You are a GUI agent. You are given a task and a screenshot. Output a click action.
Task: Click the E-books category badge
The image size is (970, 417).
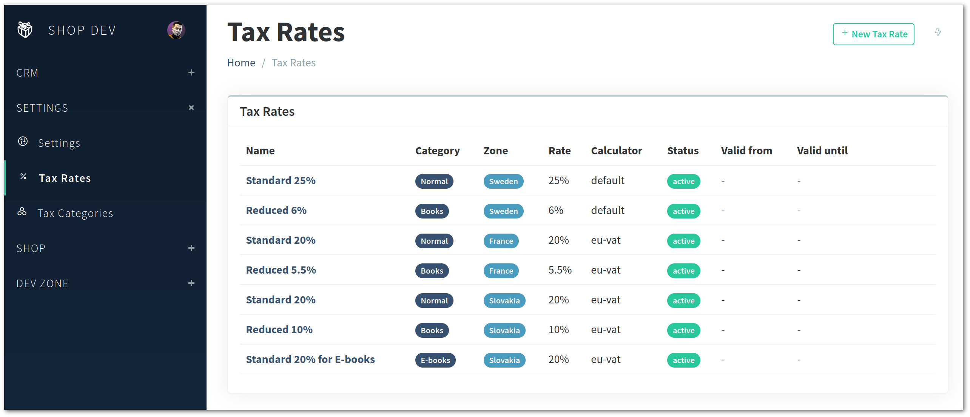coord(435,360)
